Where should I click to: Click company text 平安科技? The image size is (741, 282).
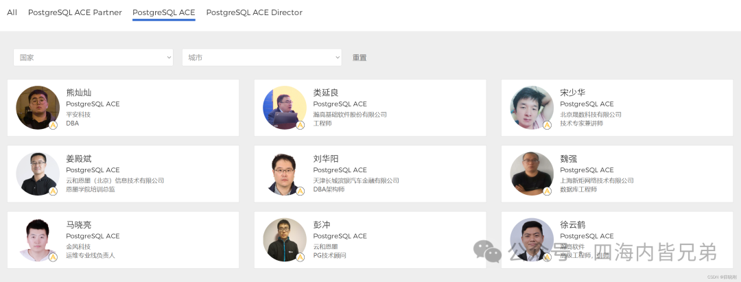[x=78, y=115]
